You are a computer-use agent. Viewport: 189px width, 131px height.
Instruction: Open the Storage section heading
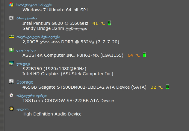(x=25, y=82)
